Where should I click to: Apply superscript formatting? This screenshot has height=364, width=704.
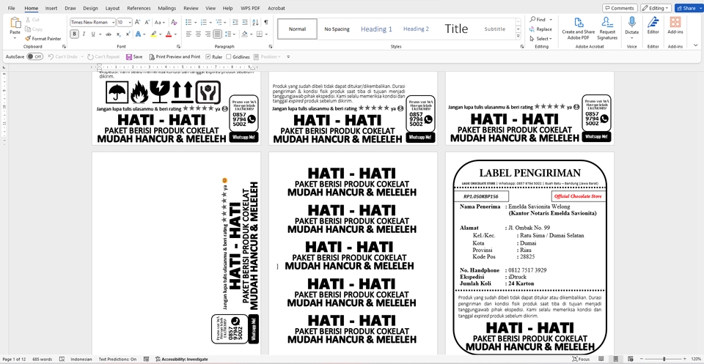tap(128, 34)
